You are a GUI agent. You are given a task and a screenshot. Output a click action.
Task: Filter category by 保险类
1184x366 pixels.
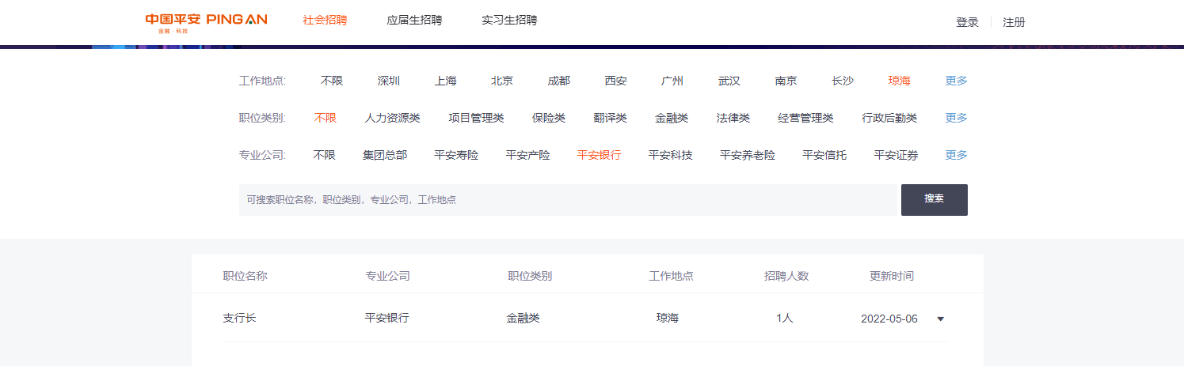click(x=549, y=118)
